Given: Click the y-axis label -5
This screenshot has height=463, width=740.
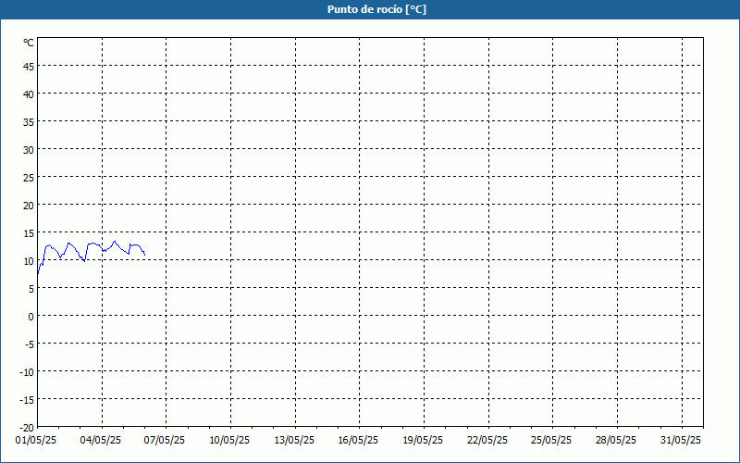Looking at the screenshot, I should [30, 344].
